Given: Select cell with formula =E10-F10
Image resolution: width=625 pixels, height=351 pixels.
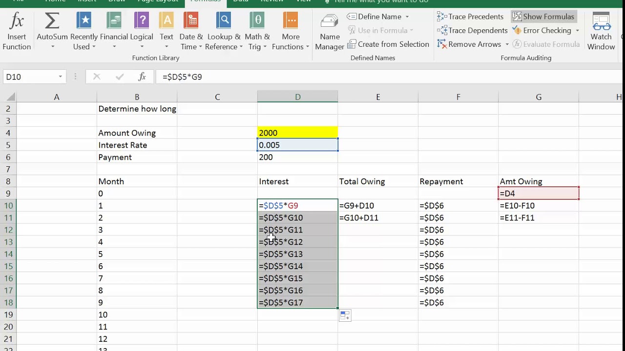Looking at the screenshot, I should pos(539,206).
